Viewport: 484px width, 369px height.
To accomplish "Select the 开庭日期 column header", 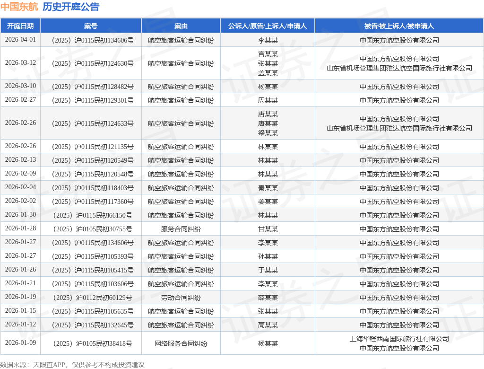I will pos(20,26).
